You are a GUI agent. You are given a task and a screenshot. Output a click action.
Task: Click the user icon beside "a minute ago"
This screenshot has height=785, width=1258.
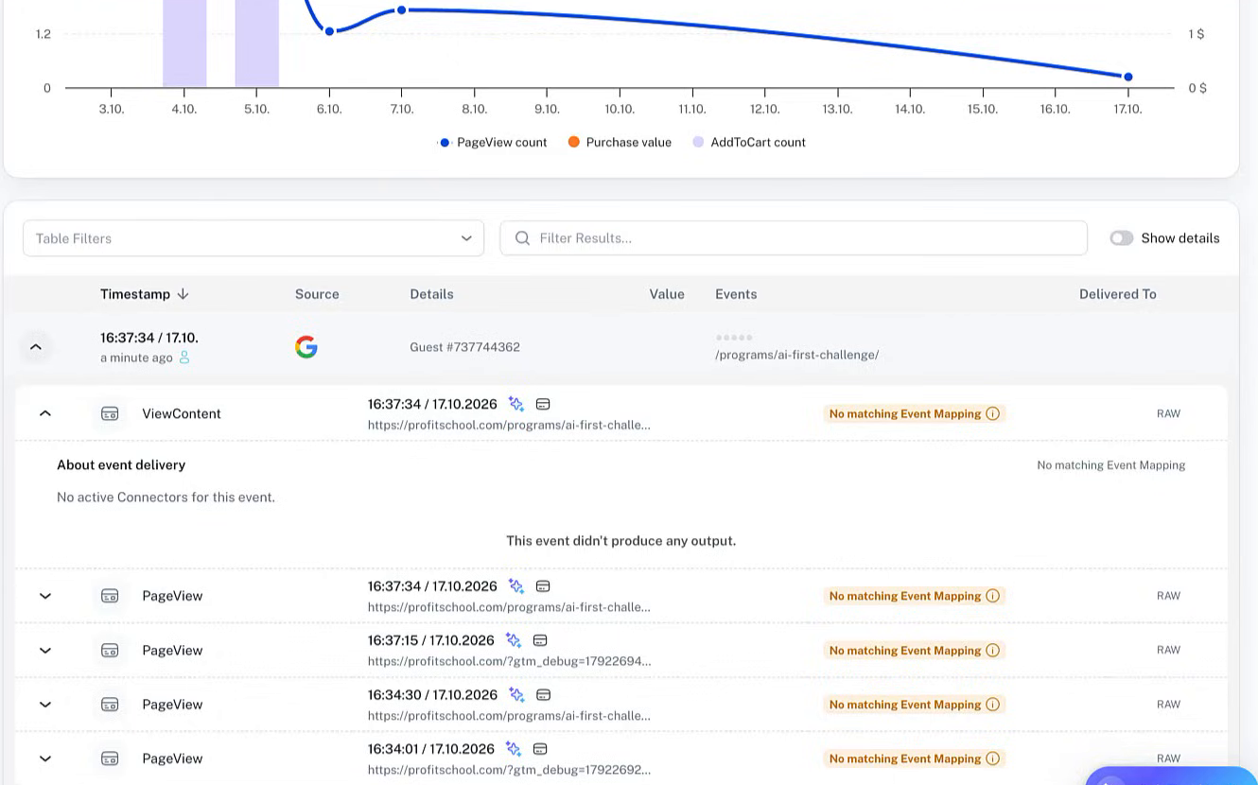coord(184,358)
